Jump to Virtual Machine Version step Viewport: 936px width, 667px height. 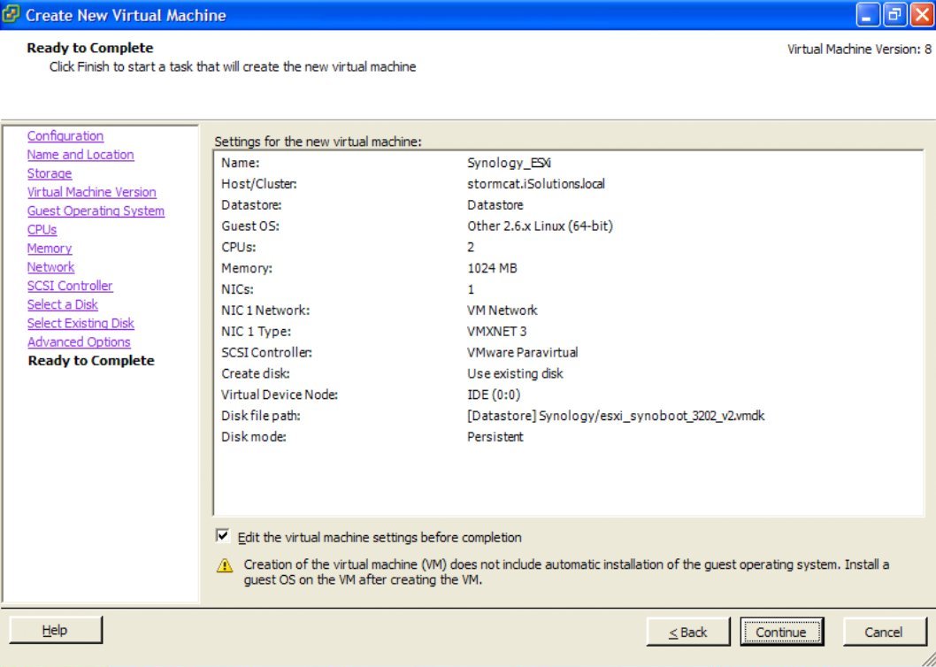pyautogui.click(x=91, y=192)
